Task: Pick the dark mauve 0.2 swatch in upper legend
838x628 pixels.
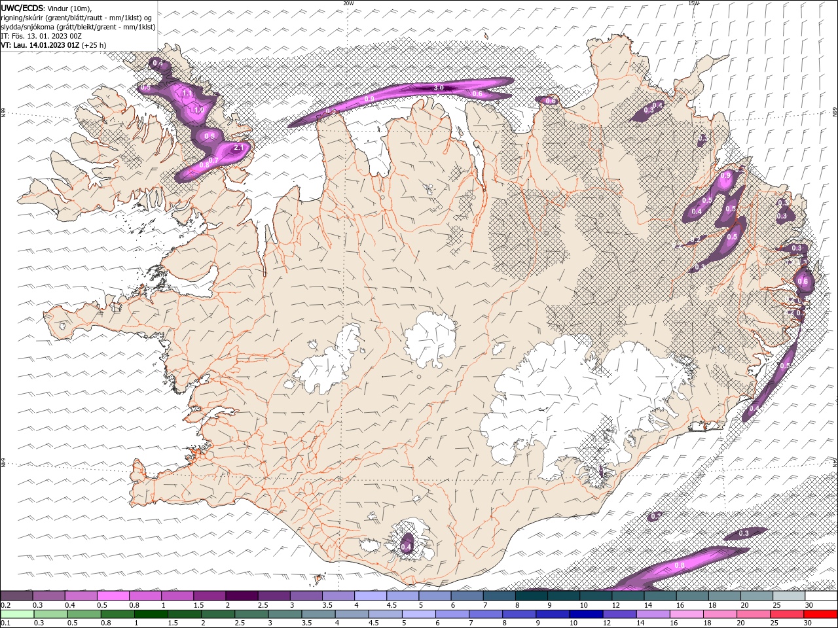Action: pyautogui.click(x=16, y=596)
